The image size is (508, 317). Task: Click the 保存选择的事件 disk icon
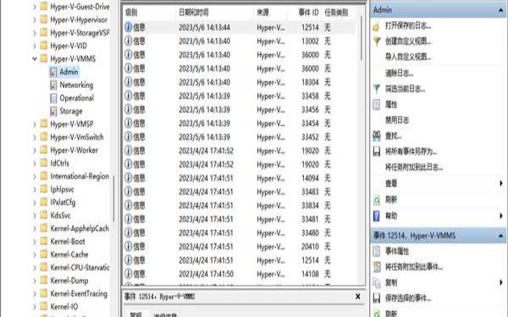pyautogui.click(x=377, y=298)
